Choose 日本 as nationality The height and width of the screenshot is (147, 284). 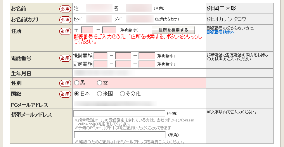76,94
